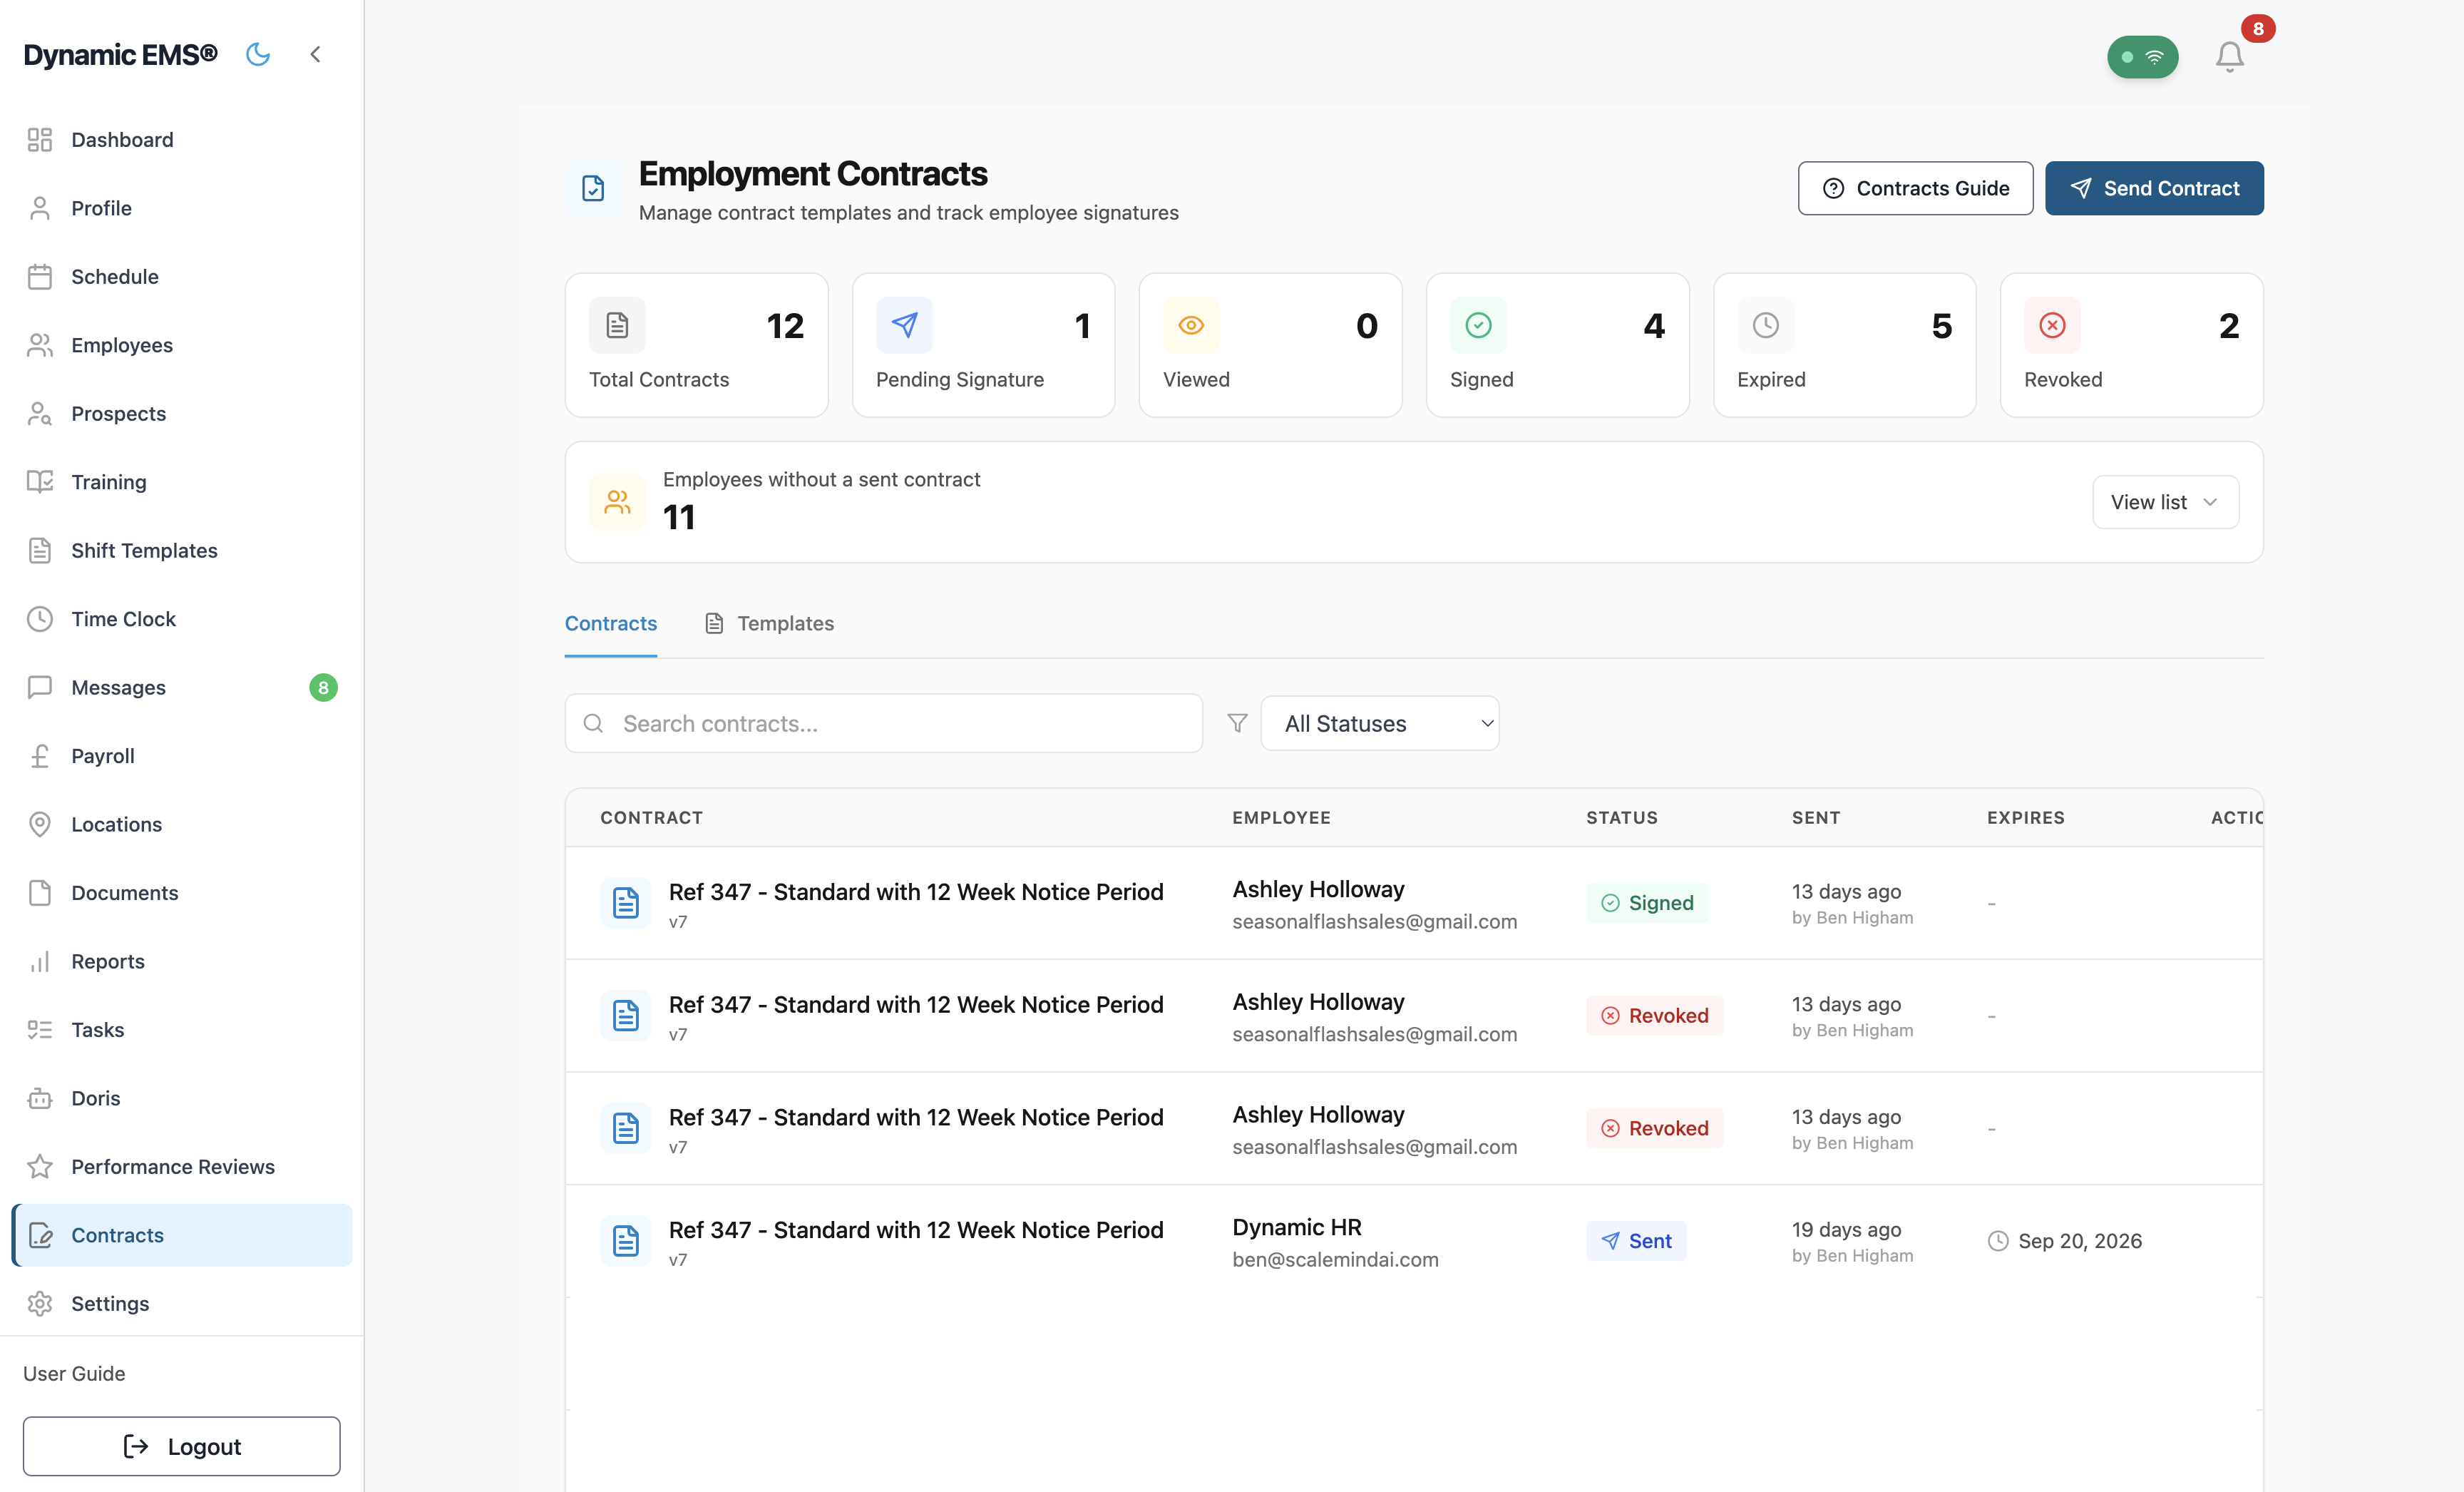Screen dimensions: 2464x1492
Task: Click the Expired stat card
Action: [1844, 345]
